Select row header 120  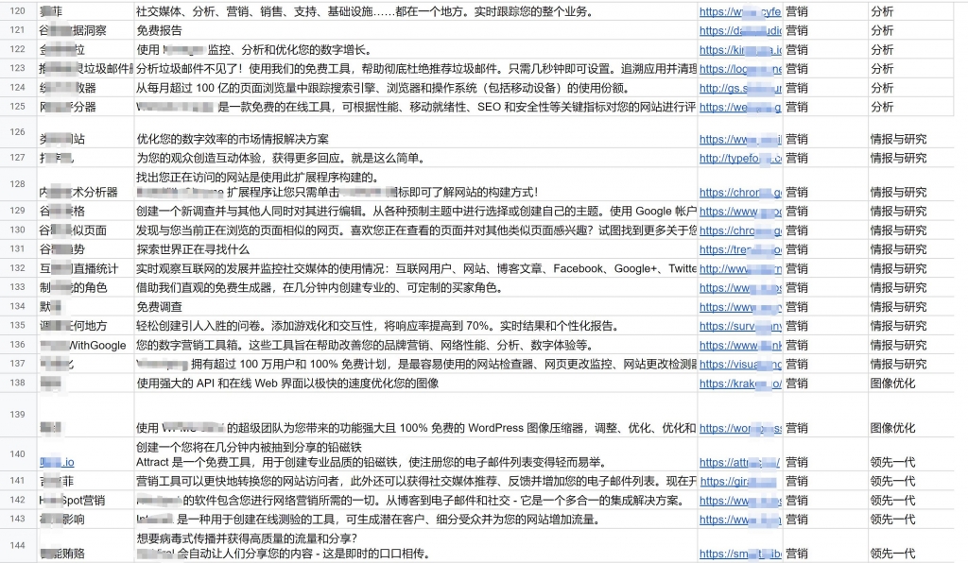point(18,11)
